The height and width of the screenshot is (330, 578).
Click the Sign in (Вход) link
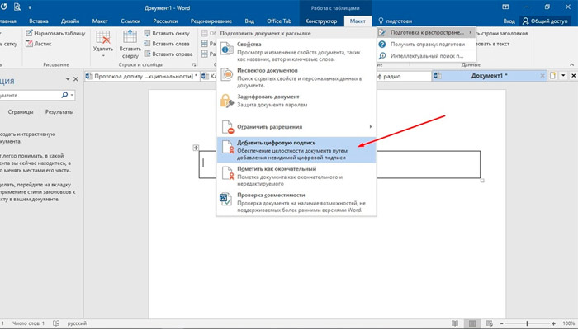pos(509,21)
